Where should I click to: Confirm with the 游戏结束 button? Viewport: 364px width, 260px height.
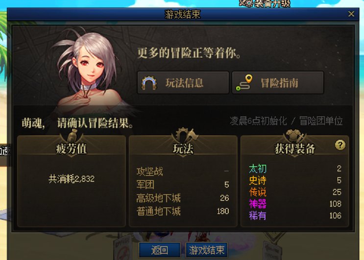207,250
